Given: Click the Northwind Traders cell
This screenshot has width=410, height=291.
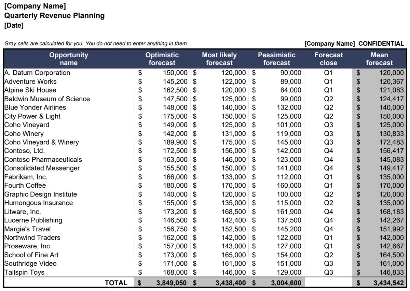Looking at the screenshot, I should pyautogui.click(x=32, y=238).
